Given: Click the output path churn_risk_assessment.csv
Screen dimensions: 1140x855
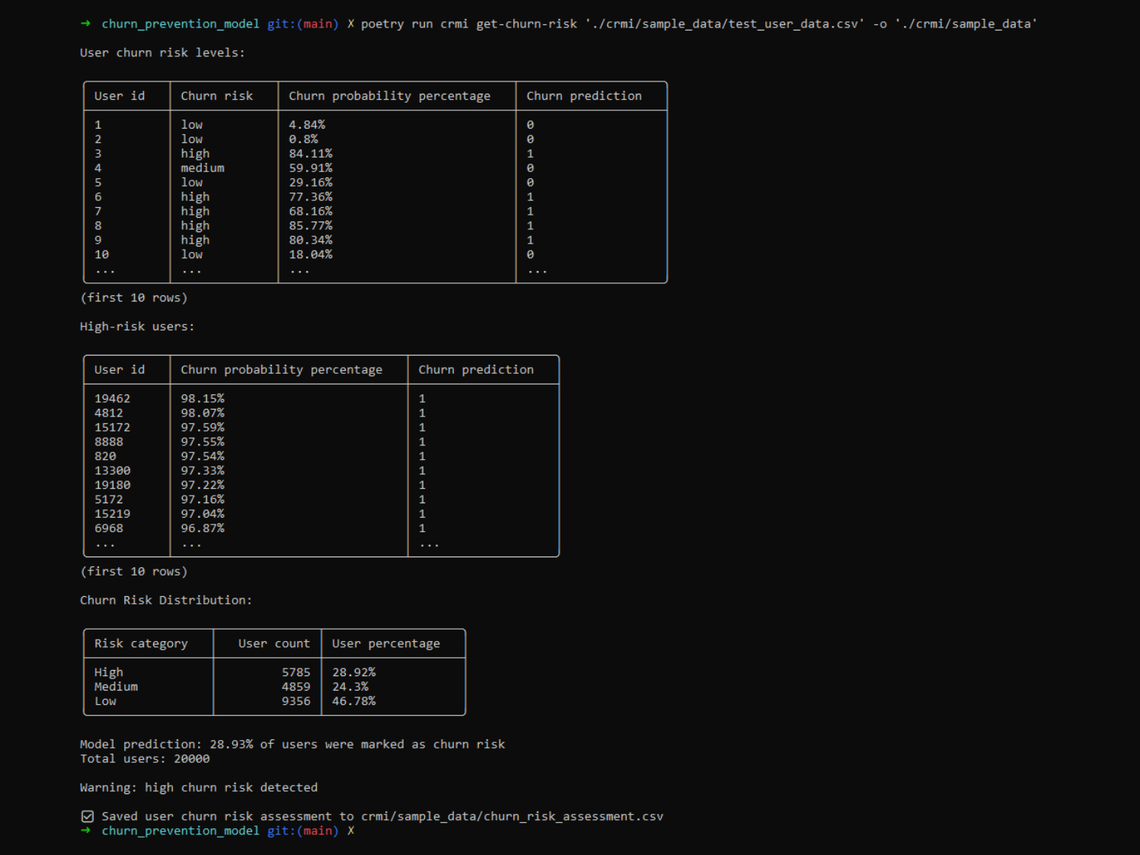Looking at the screenshot, I should 512,816.
